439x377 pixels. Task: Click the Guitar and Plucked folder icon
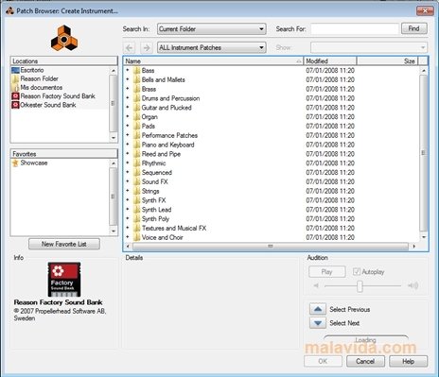tap(136, 108)
